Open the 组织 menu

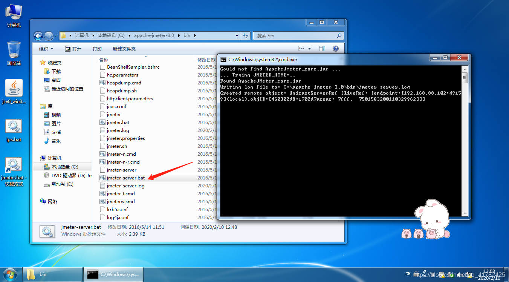[x=46, y=49]
